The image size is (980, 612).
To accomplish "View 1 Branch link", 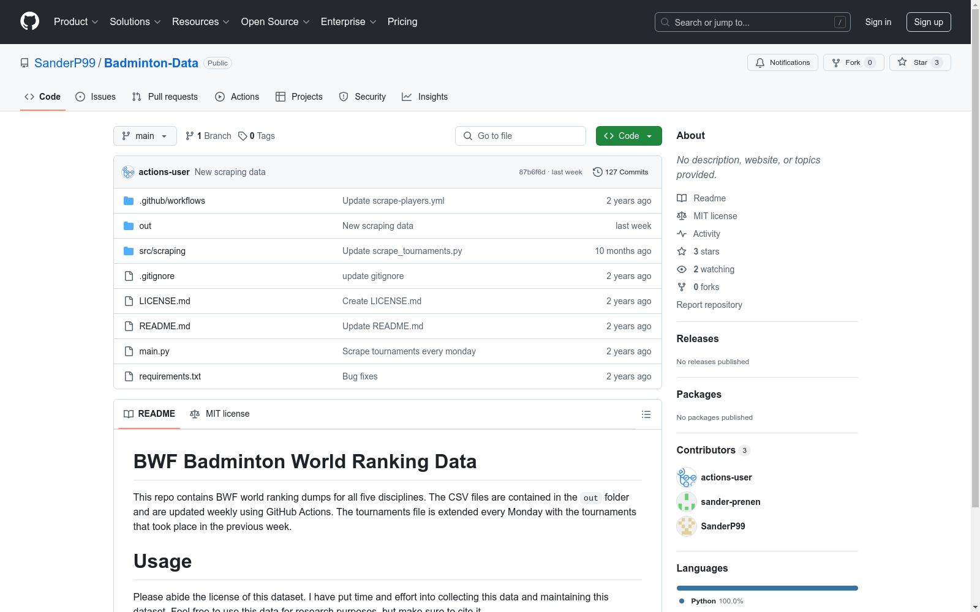I will 208,136.
